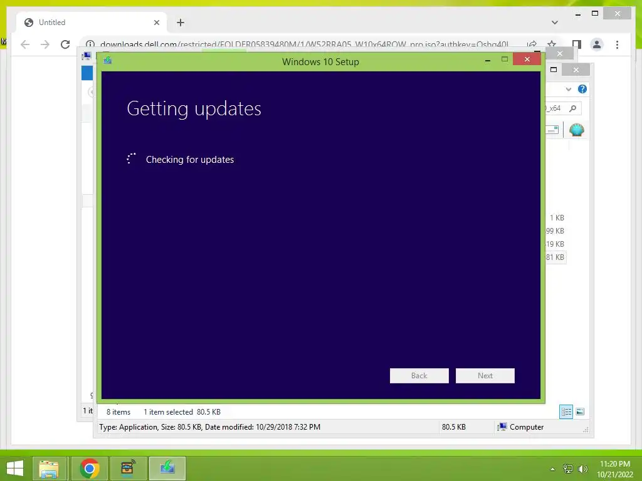Click the '8 items' status bar text

pos(118,412)
